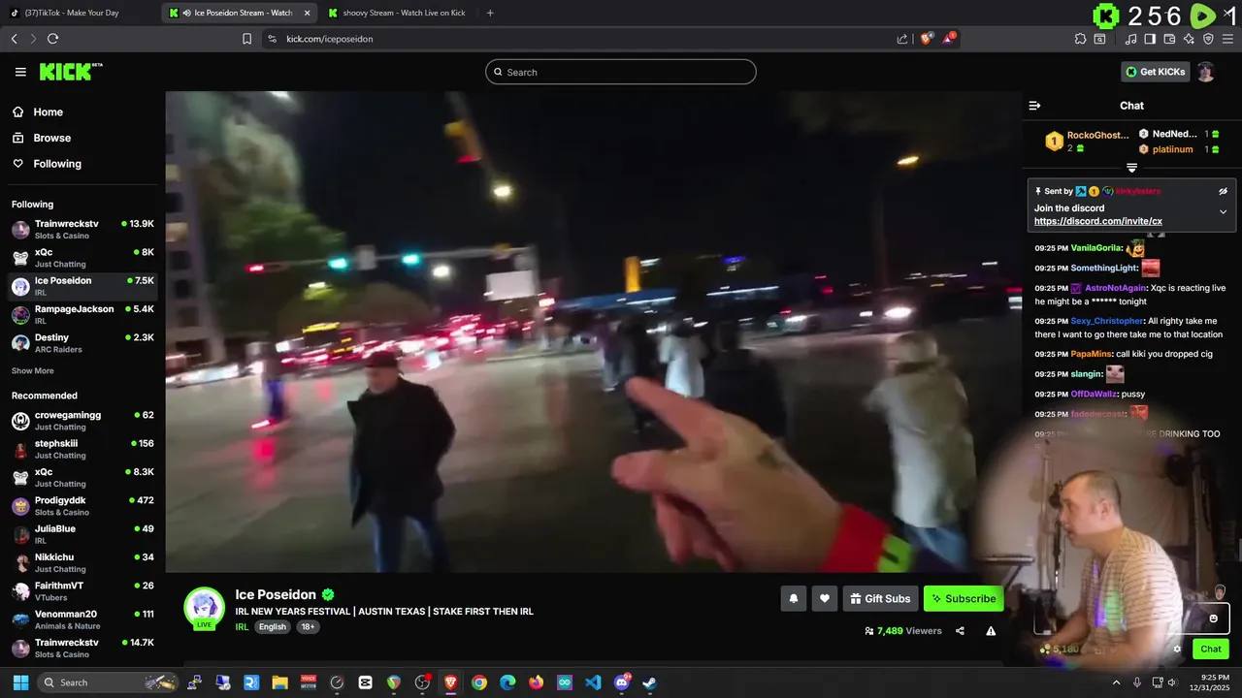Open a new browser tab
This screenshot has height=698, width=1242.
(490, 13)
